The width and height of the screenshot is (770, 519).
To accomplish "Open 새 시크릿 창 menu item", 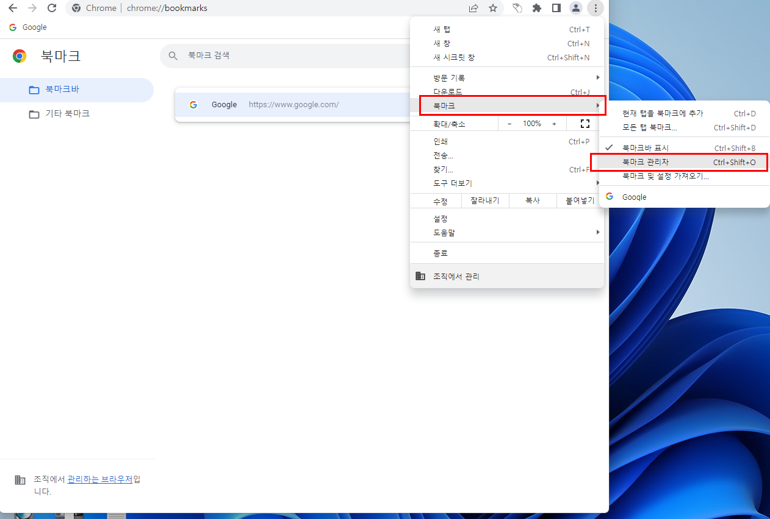I will click(x=507, y=57).
